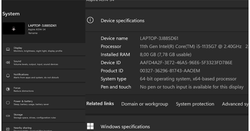Open the System protection link

[x=195, y=104]
